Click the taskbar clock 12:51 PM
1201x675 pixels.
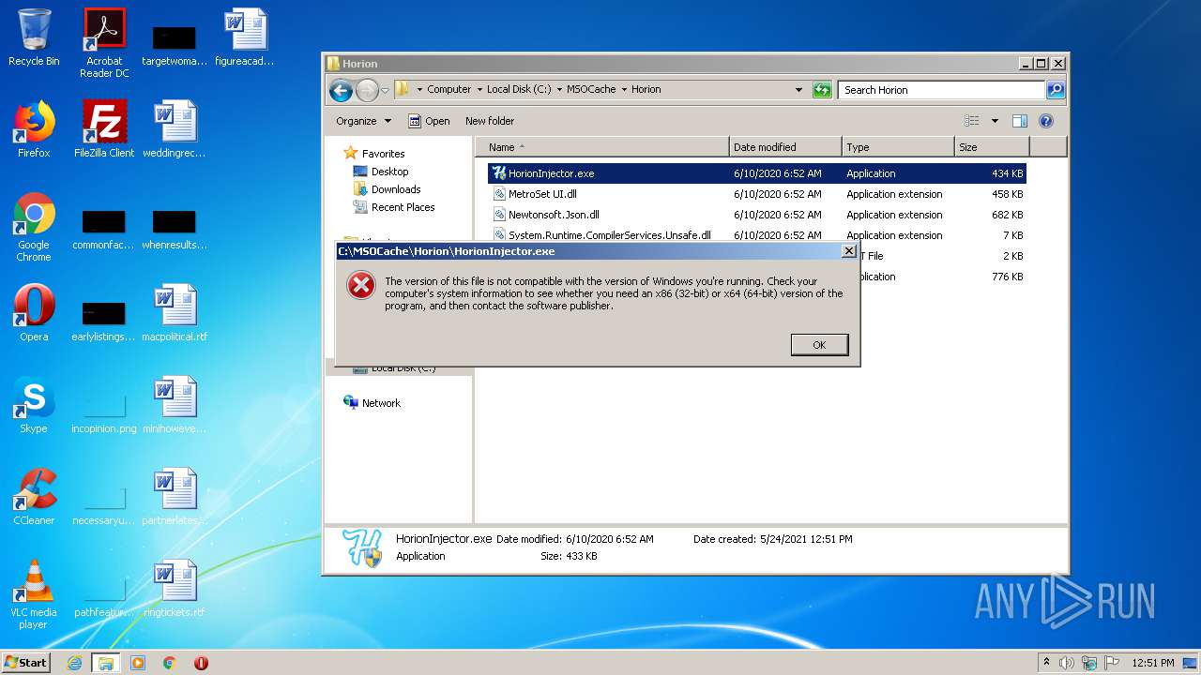click(x=1152, y=663)
